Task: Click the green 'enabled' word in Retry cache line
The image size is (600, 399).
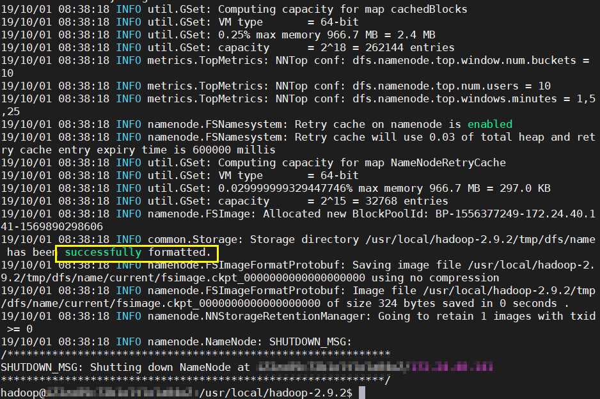Action: pyautogui.click(x=490, y=124)
